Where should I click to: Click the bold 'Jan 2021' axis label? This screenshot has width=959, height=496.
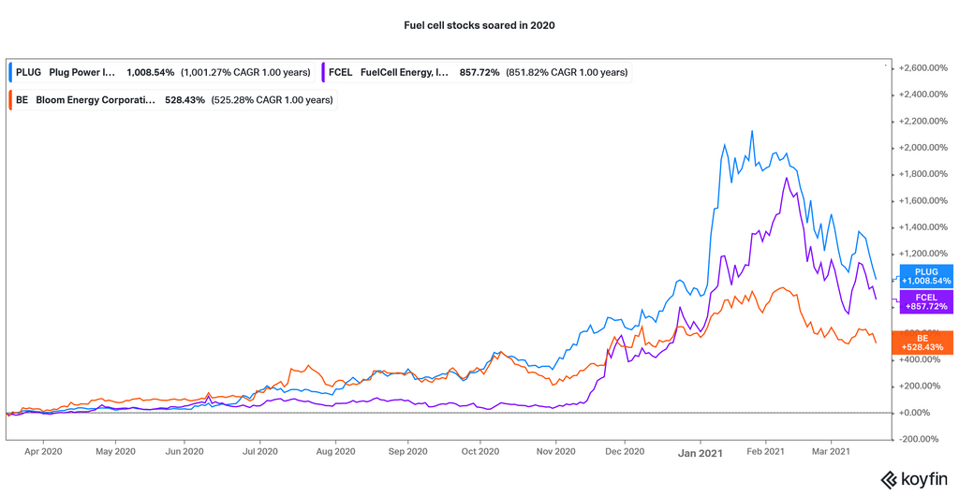click(x=701, y=453)
